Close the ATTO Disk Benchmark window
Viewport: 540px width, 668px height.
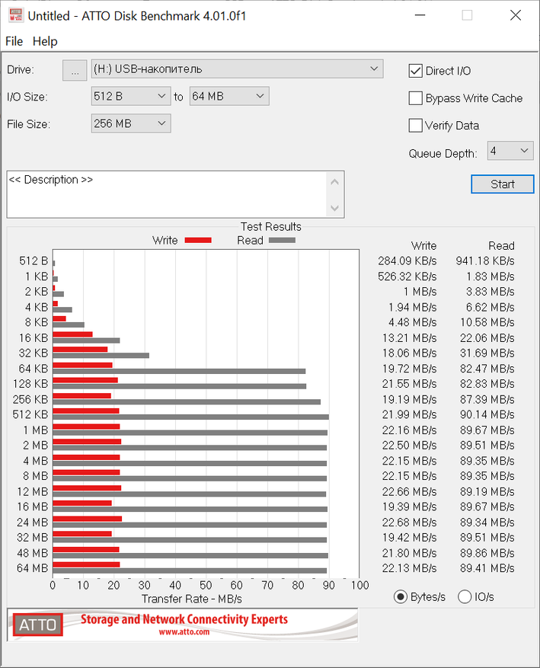coord(515,15)
